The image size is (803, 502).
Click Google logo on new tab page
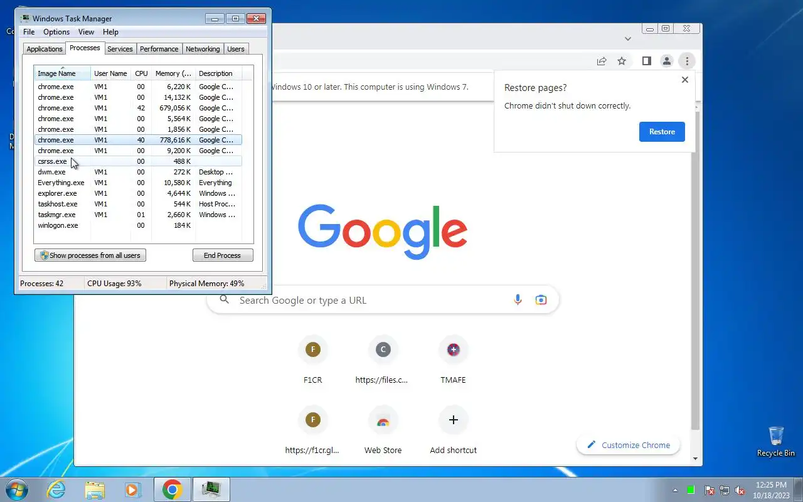(383, 231)
